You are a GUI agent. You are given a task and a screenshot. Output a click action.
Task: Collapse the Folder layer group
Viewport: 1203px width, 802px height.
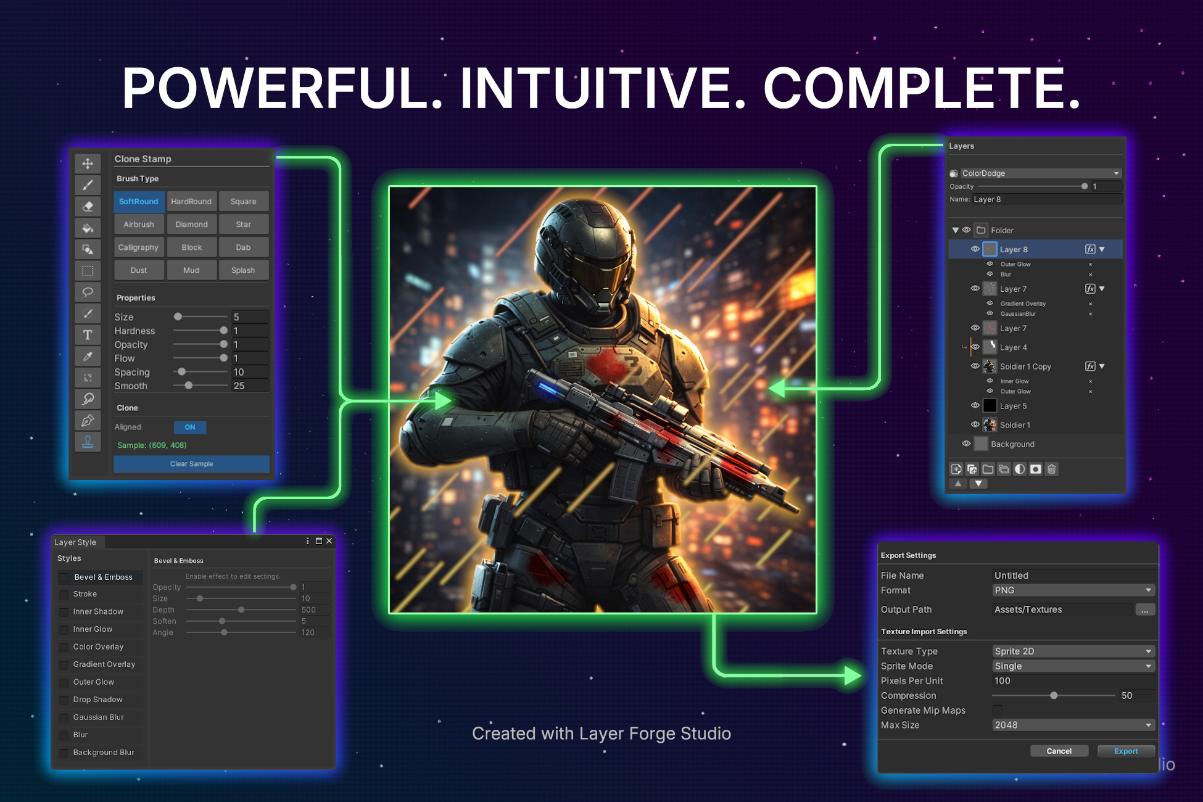click(x=956, y=230)
